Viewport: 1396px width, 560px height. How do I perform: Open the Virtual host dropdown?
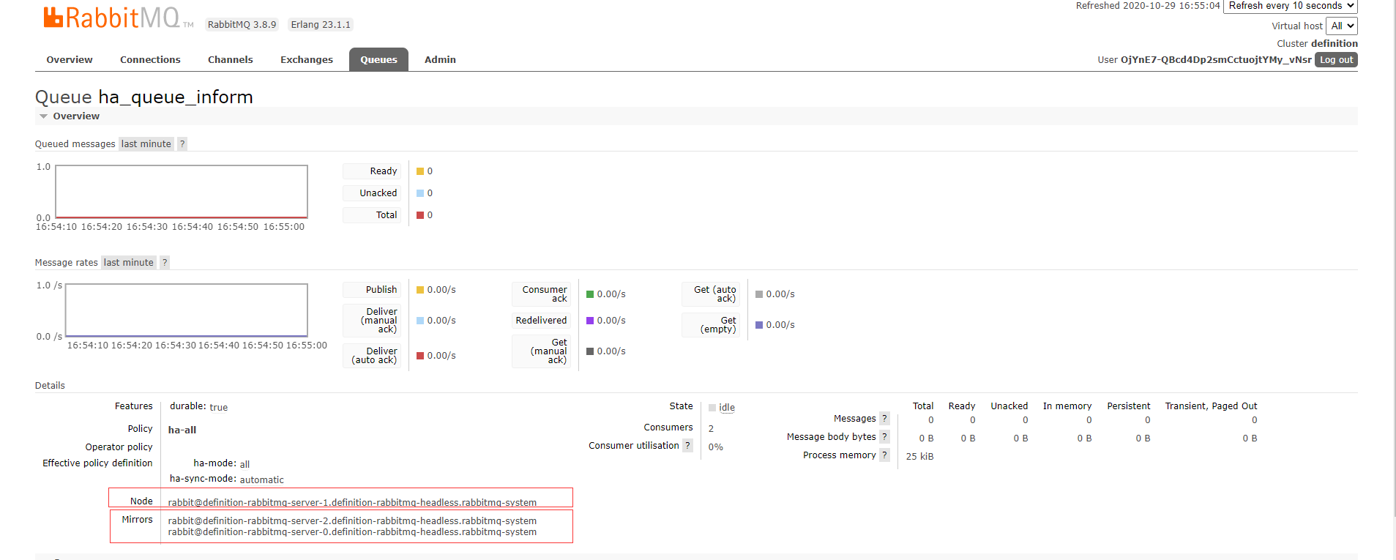click(x=1342, y=26)
